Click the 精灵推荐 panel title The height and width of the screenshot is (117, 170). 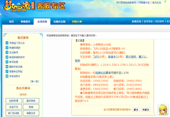23,38
